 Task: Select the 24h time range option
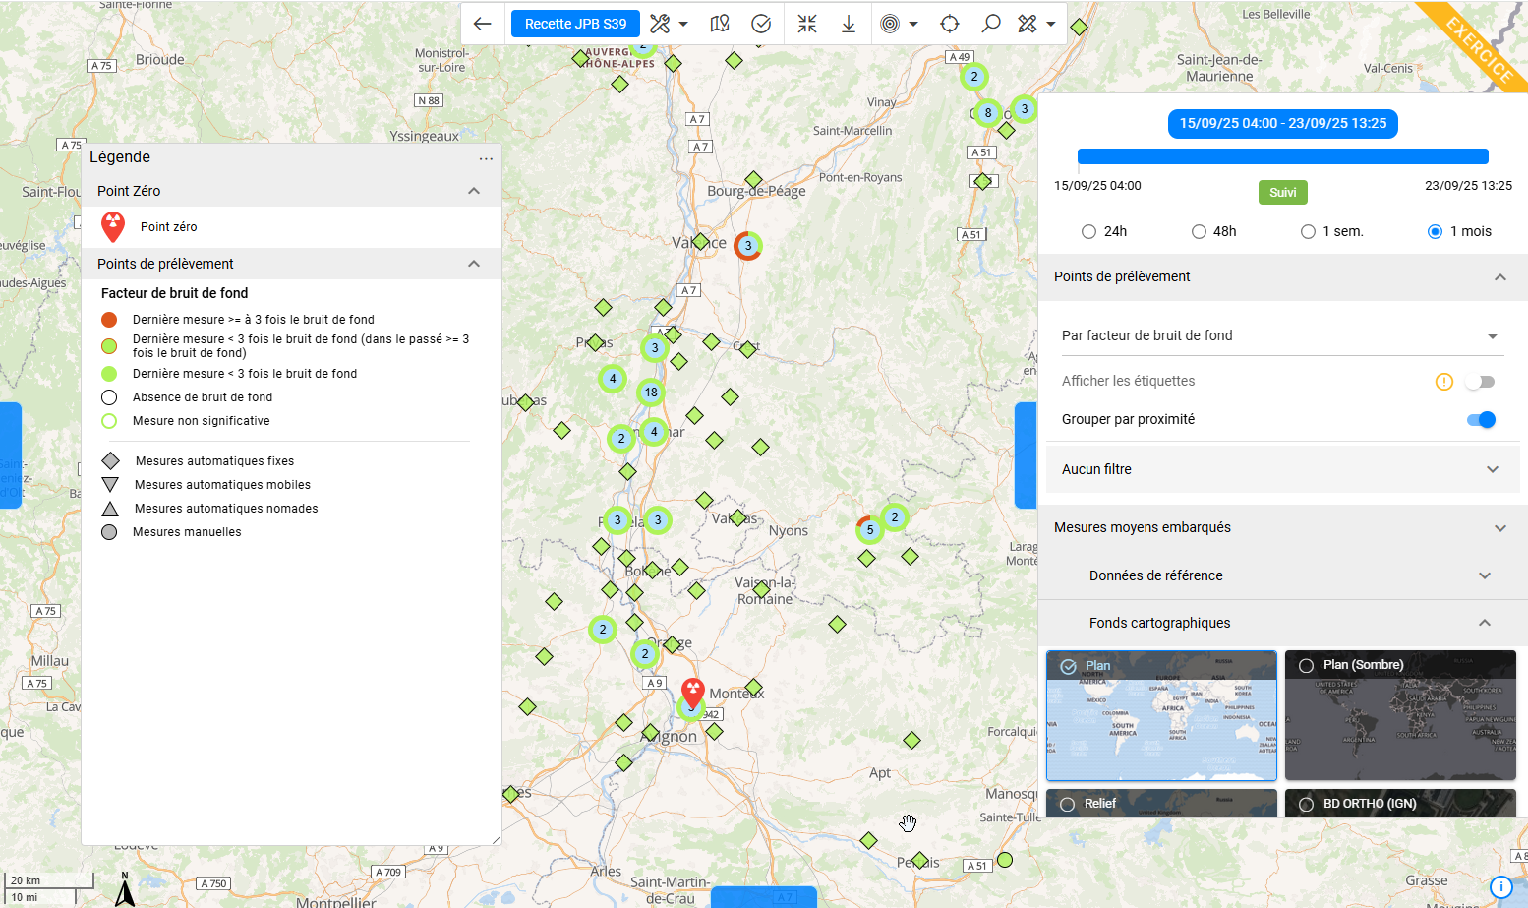tap(1088, 232)
